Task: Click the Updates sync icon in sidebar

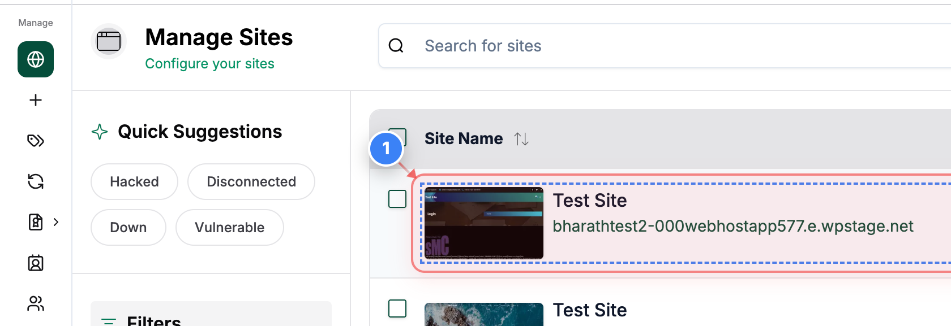Action: (35, 181)
